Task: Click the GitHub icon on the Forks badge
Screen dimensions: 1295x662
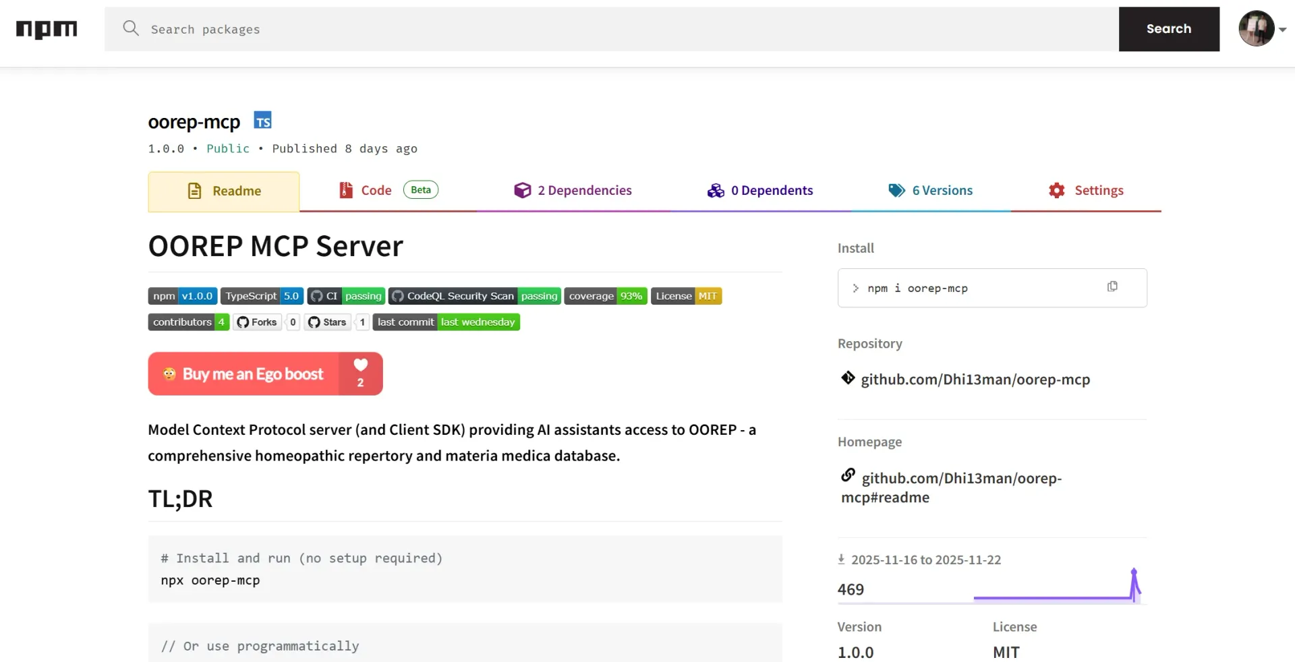Action: (x=242, y=322)
